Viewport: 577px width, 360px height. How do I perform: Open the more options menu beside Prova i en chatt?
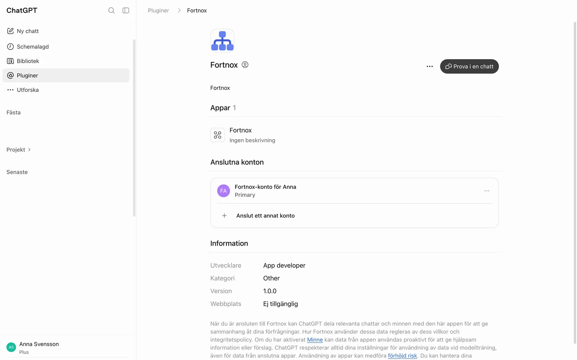pyautogui.click(x=430, y=66)
